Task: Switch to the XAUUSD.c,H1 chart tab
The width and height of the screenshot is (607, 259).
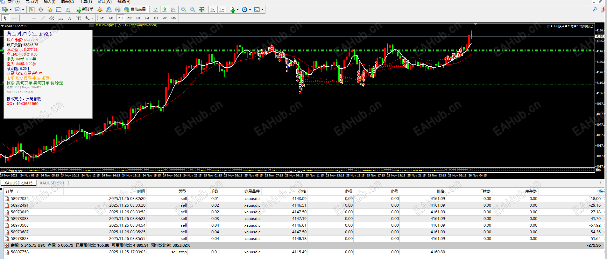Action: (52, 183)
